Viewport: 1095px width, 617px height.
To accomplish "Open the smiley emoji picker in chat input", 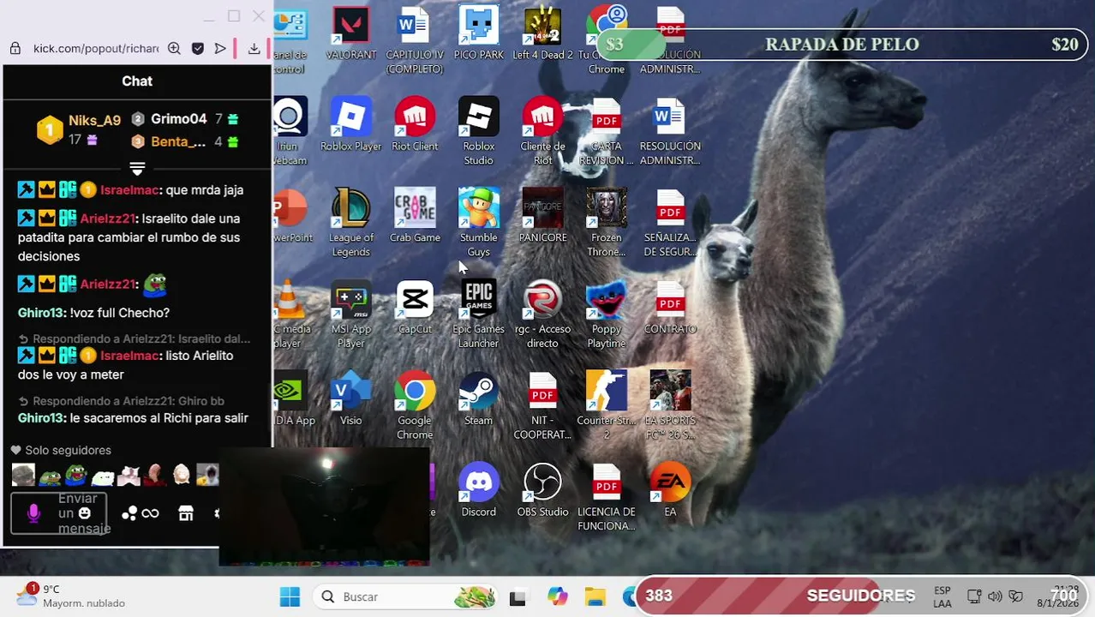I will coord(84,512).
